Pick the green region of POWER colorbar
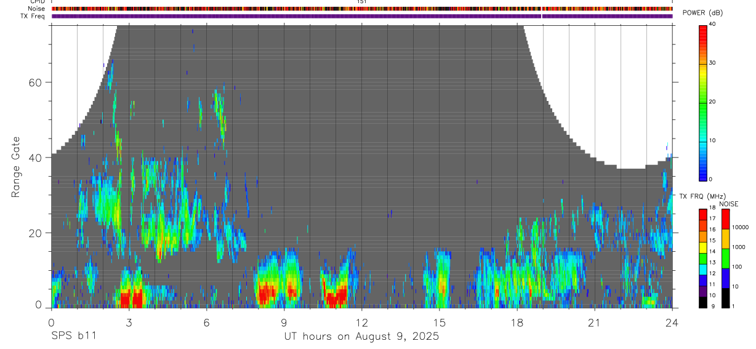This screenshot has width=756, height=349. [x=703, y=105]
